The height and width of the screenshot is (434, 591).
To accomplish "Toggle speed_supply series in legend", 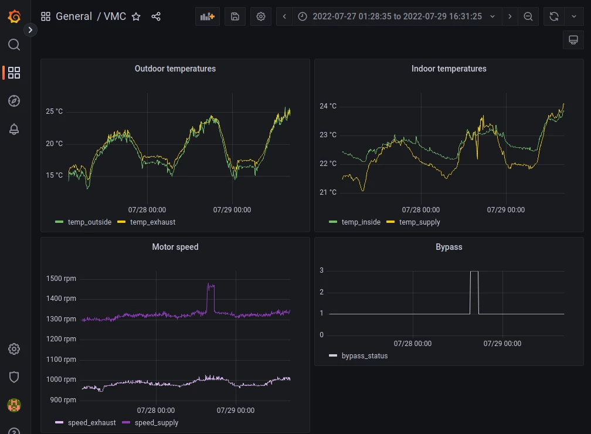I will tap(157, 423).
